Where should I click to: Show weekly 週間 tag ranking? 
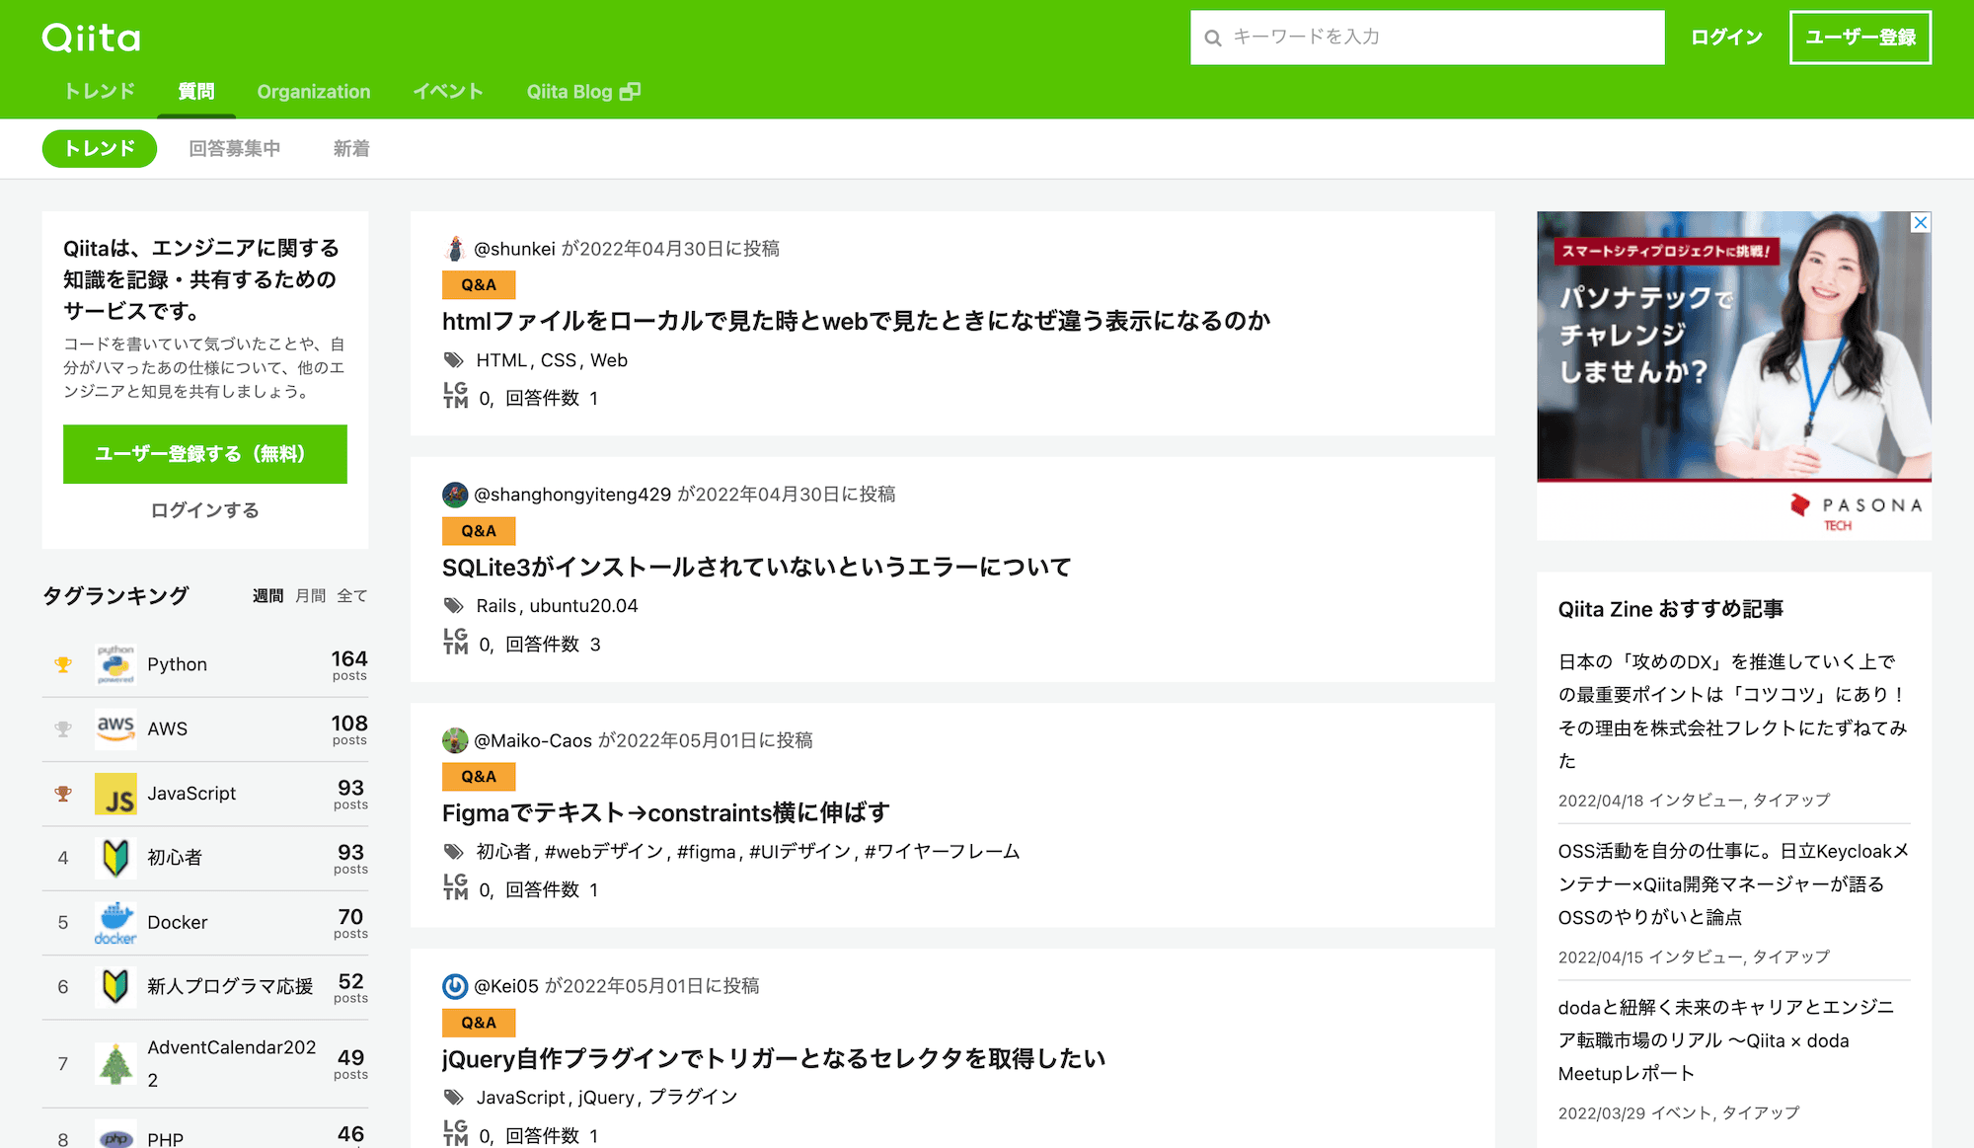tap(267, 596)
